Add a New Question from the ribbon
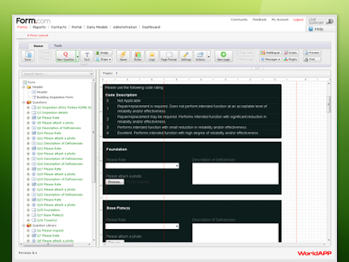 point(66,56)
